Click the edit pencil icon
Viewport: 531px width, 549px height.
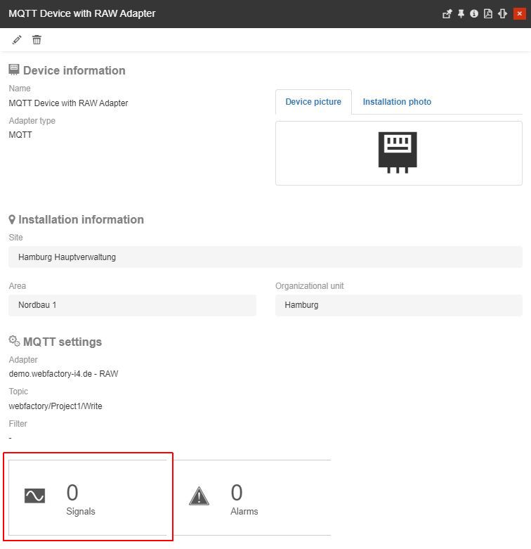point(17,40)
